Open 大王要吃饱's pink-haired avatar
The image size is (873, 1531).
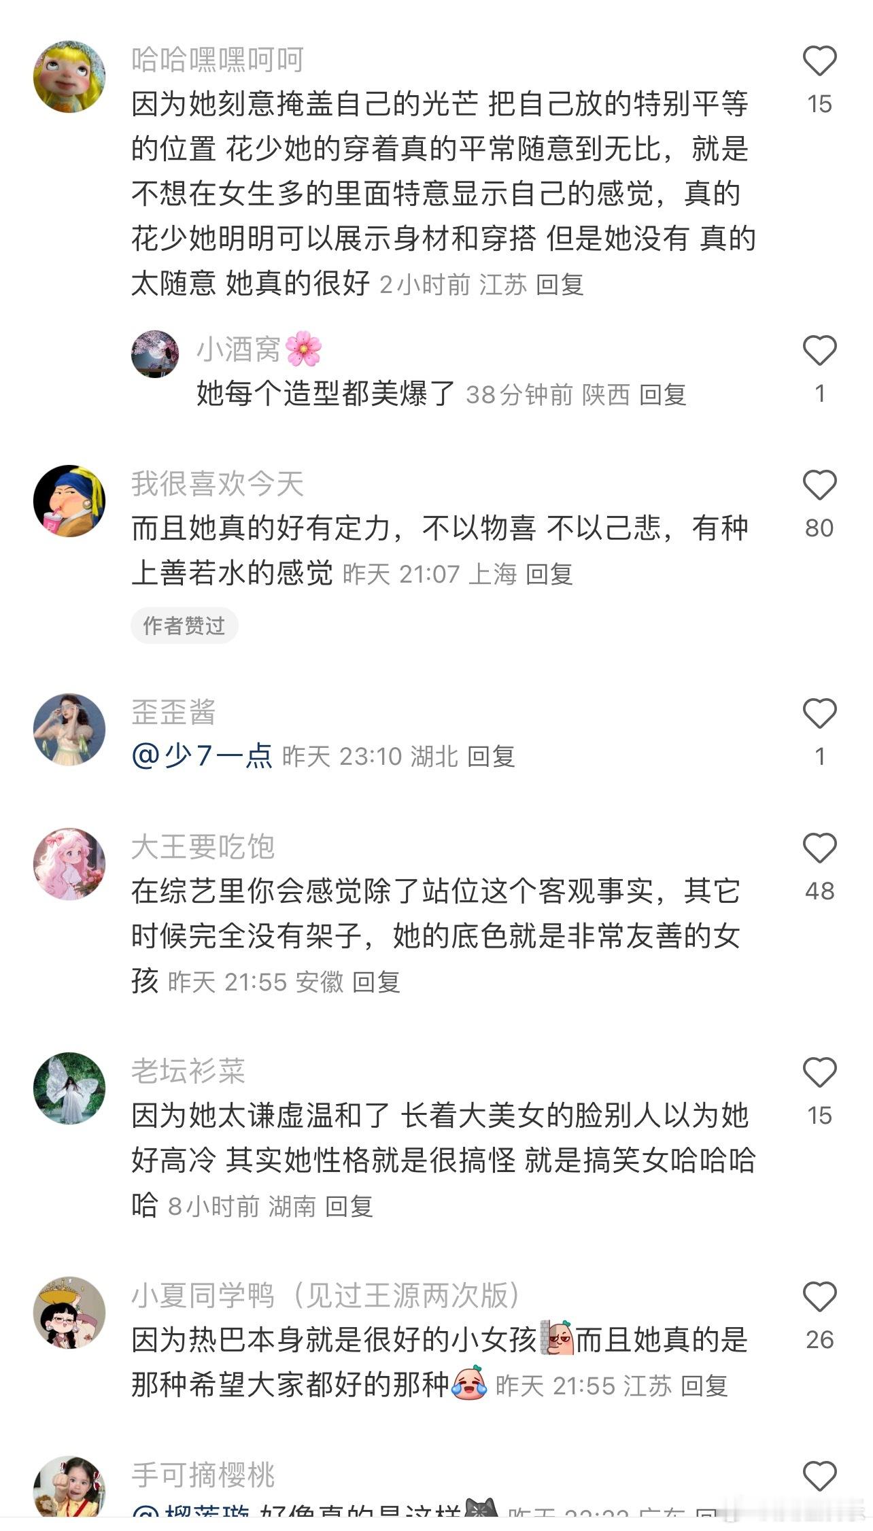point(69,864)
